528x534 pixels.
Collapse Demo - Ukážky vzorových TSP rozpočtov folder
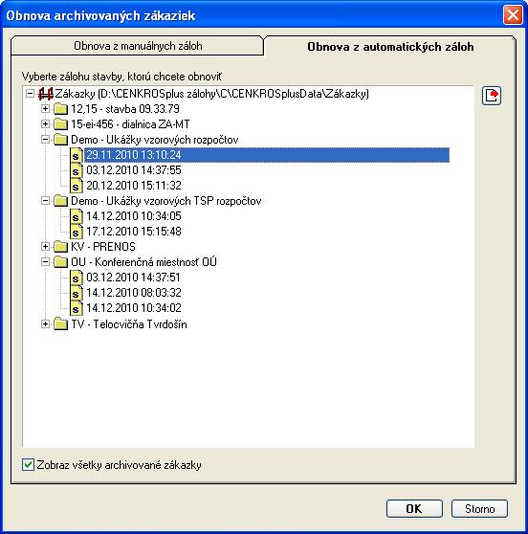pyautogui.click(x=45, y=201)
